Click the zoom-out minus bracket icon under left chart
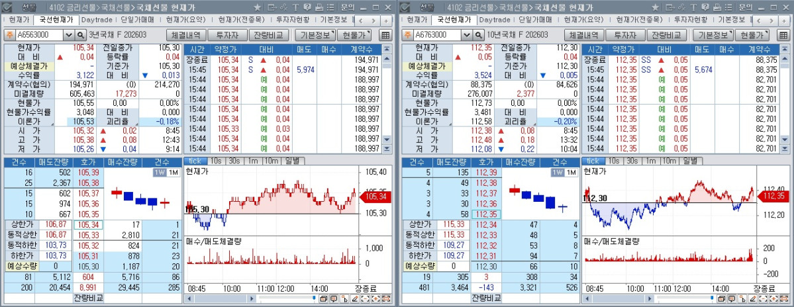This screenshot has height=307, width=794. [365, 299]
